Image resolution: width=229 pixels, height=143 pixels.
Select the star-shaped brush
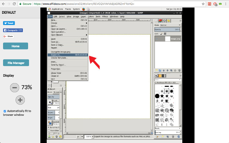click(x=162, y=96)
